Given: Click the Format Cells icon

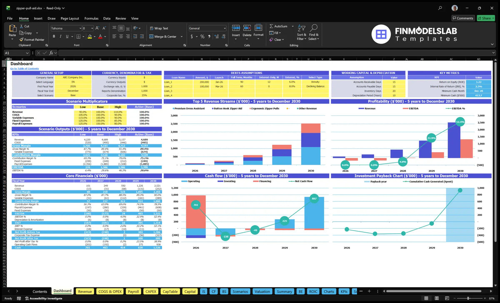Looking at the screenshot, I should pyautogui.click(x=258, y=27).
